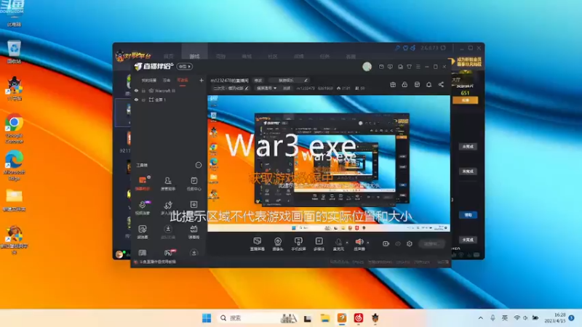
Task: Open streaming settings gear icon
Action: coord(409,243)
